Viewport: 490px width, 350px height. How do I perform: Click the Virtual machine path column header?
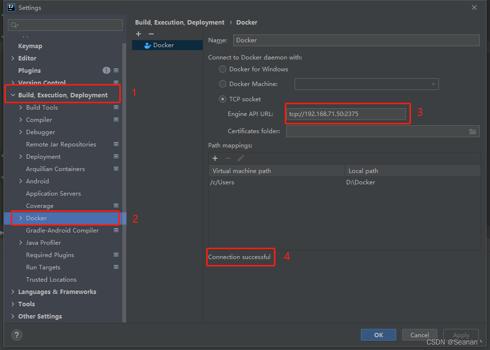(x=276, y=171)
